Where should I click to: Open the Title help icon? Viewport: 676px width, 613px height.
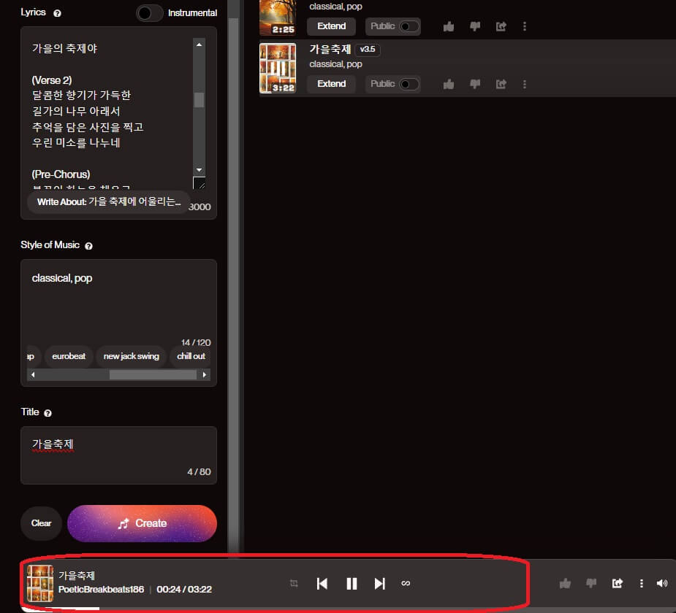tap(48, 412)
